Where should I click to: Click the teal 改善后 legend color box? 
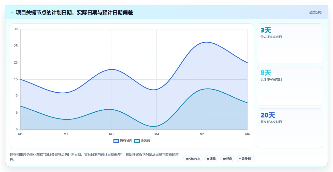click(x=137, y=141)
